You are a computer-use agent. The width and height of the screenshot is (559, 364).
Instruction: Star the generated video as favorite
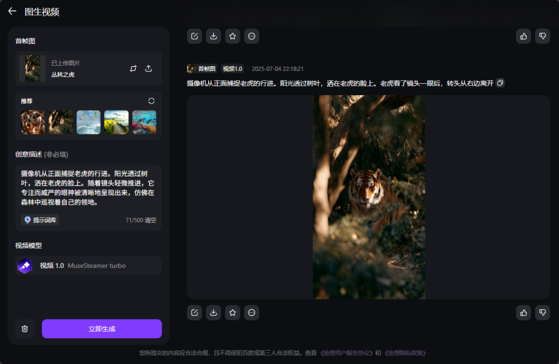(232, 36)
